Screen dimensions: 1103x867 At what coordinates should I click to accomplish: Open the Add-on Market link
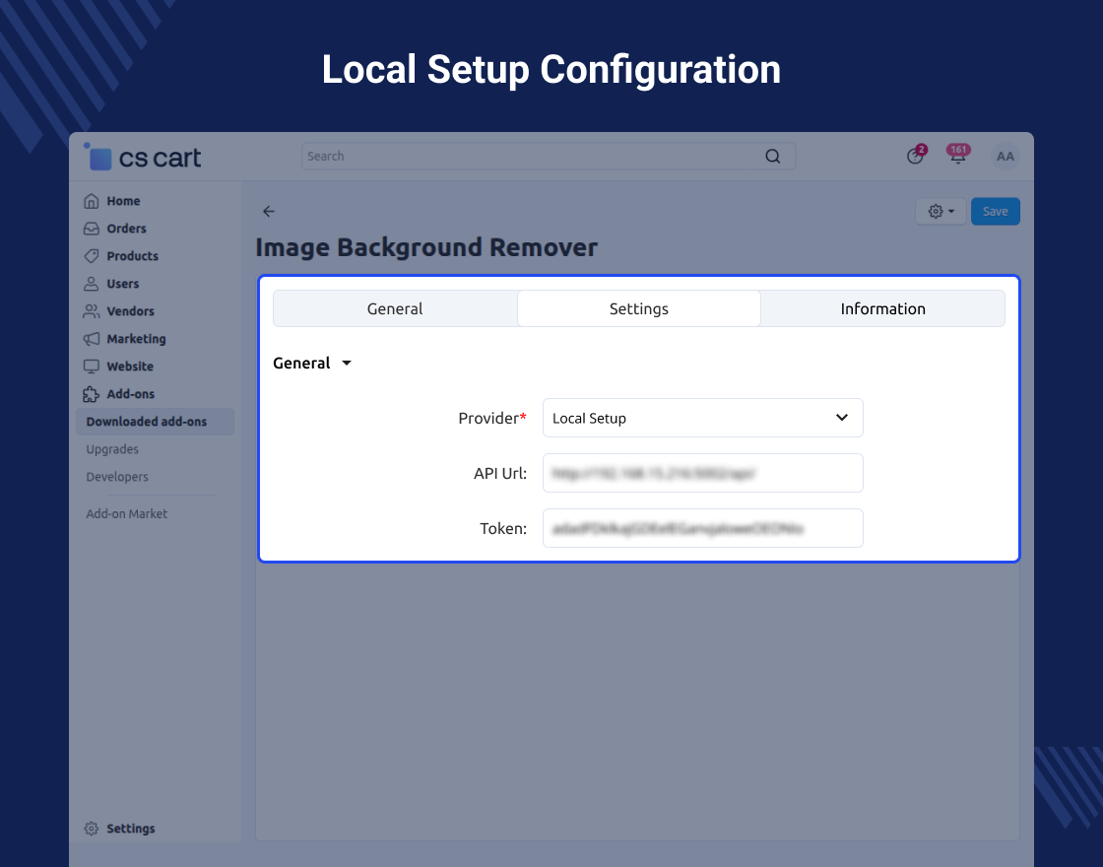[126, 514]
